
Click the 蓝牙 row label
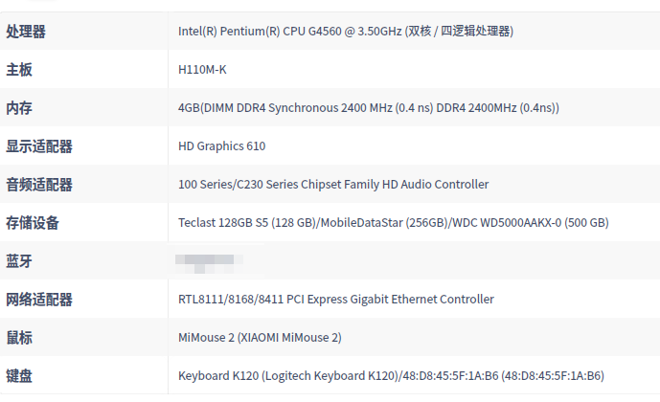(19, 261)
